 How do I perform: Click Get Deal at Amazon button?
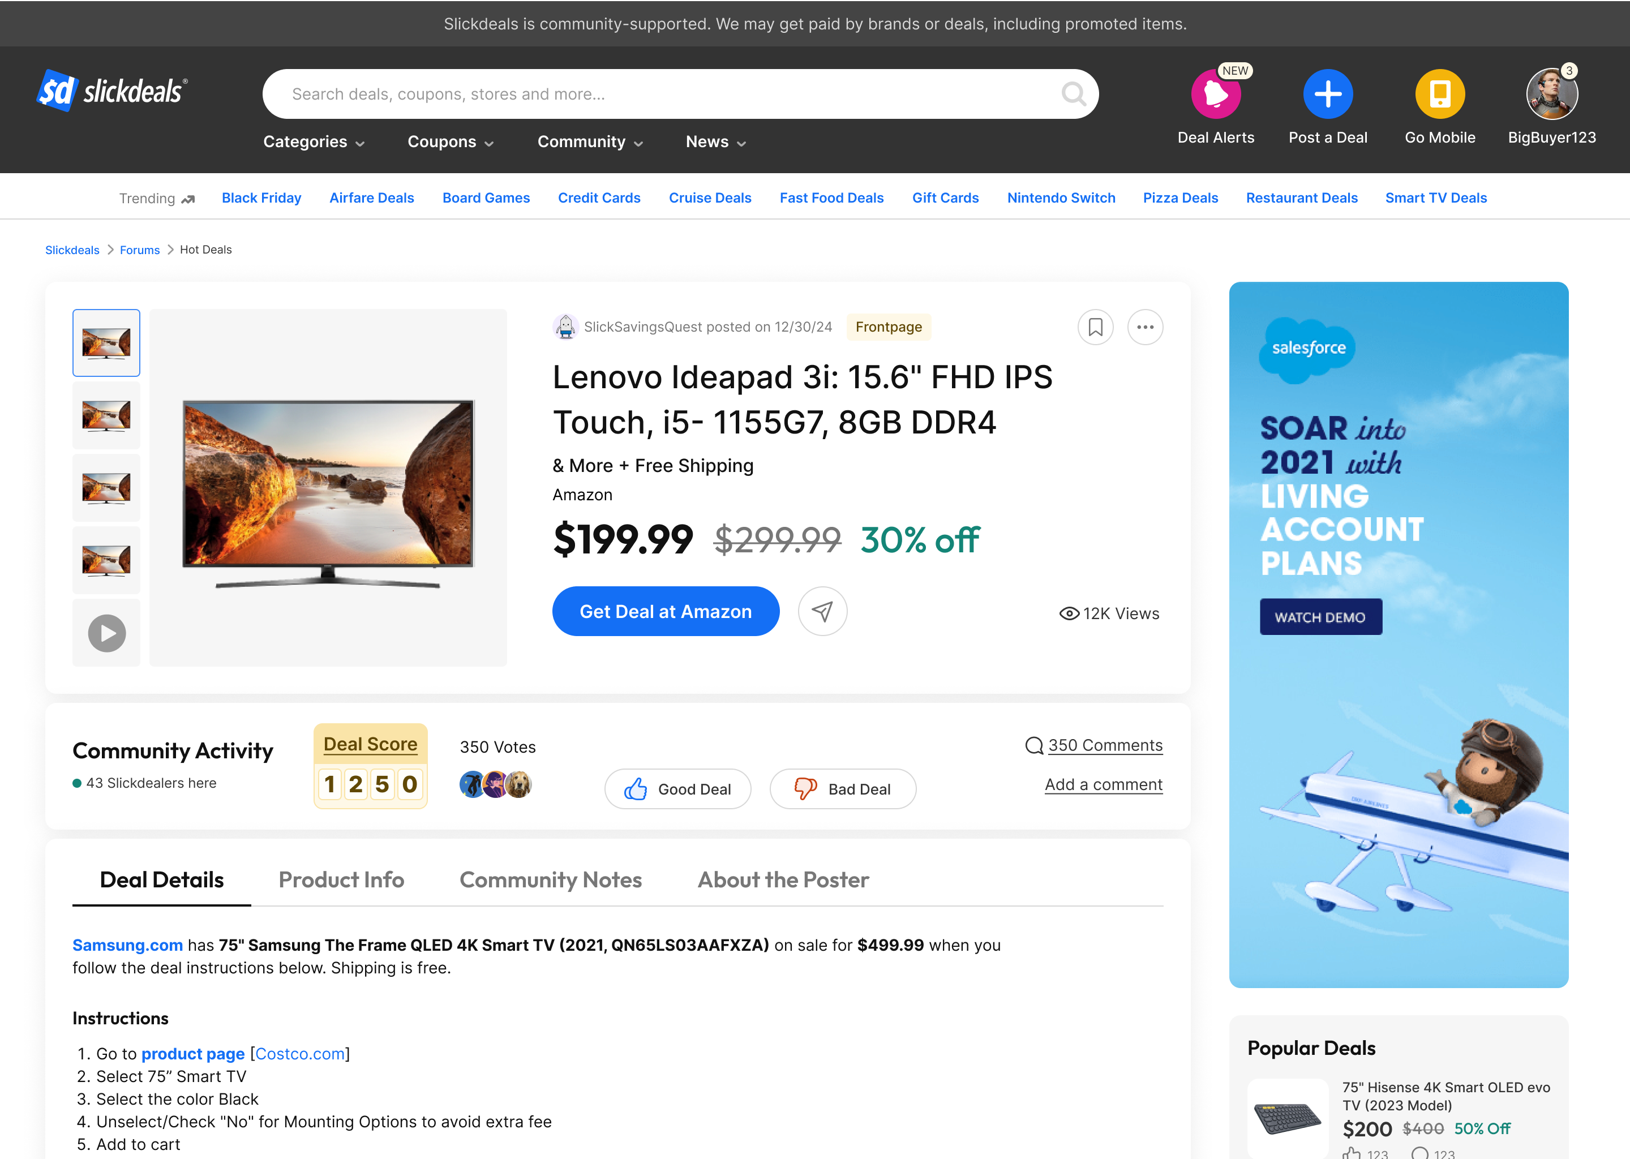665,612
